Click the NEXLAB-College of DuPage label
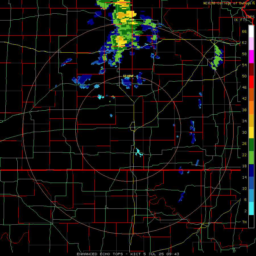The height and width of the screenshot is (256, 256). [x=228, y=3]
